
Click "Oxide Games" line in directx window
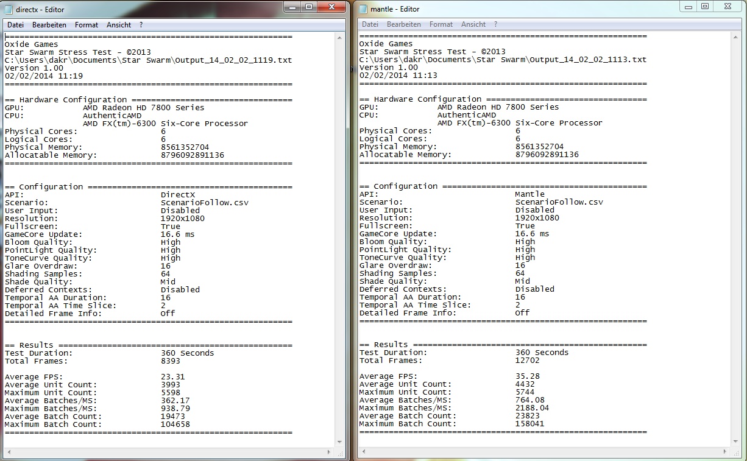click(32, 44)
